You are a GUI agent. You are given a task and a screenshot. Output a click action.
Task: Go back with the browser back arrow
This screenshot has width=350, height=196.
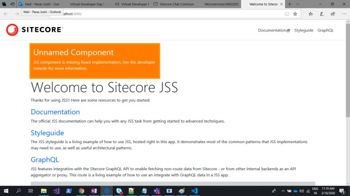6,14
